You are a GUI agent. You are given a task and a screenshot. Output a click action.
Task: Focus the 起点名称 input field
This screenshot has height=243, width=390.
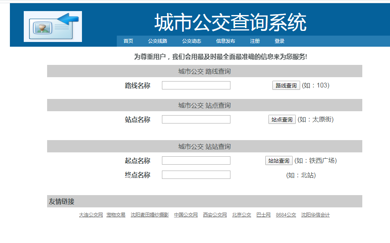click(196, 160)
